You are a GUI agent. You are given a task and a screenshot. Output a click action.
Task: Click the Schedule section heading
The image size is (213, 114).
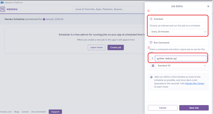pyautogui.click(x=158, y=19)
